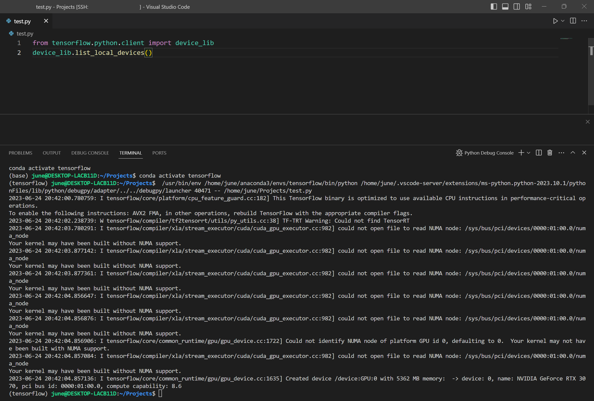594x401 pixels.
Task: Run the Python file with play icon
Action: [555, 21]
